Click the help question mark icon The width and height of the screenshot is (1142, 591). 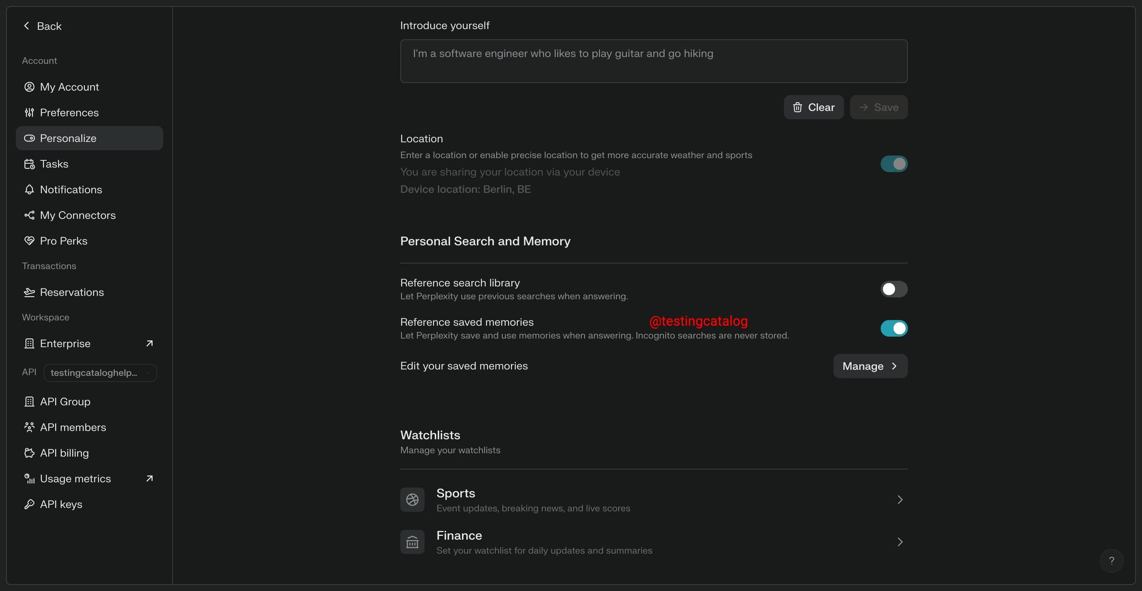tap(1111, 561)
